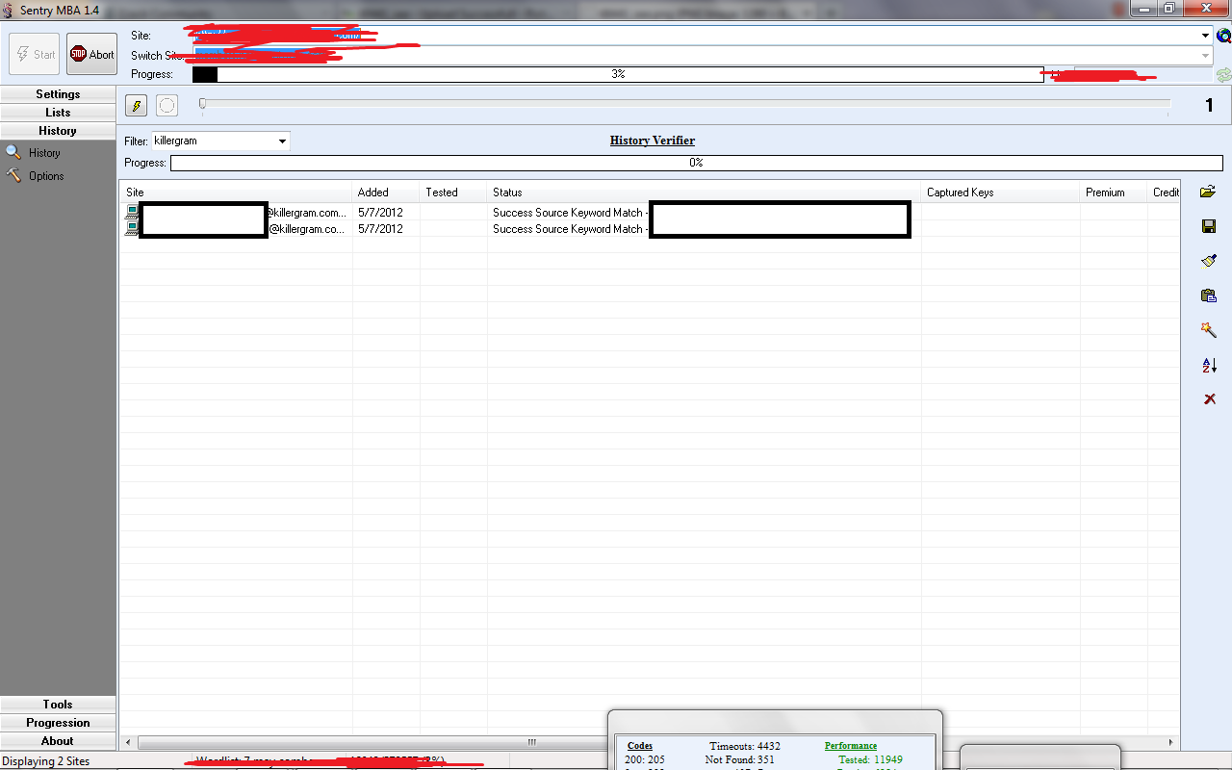Click the Start lightning bolt button
Screen dimensions: 1232x770
(35, 54)
